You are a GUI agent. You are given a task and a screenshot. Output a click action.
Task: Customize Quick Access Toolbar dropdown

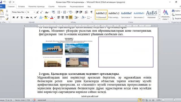tap(14, 2)
